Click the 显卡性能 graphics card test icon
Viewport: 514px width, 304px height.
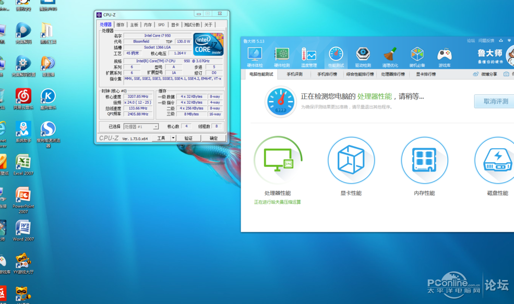(x=351, y=160)
